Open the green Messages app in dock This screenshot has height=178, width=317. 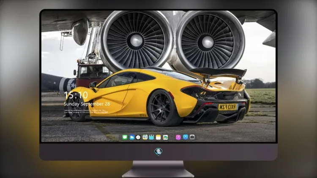pos(125,137)
